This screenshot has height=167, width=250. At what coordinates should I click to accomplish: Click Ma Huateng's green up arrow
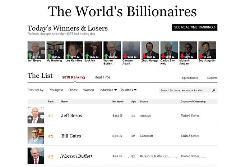point(49,57)
